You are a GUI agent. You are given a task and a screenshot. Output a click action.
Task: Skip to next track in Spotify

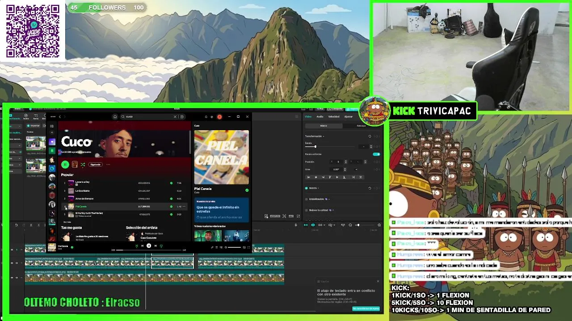(155, 246)
